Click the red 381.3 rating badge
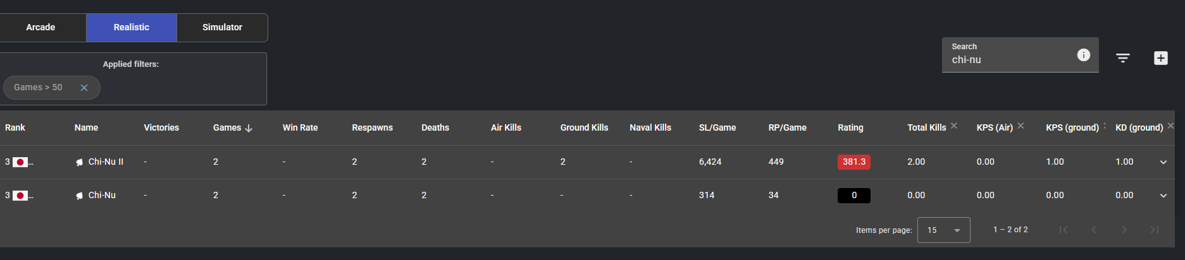The height and width of the screenshot is (260, 1185). click(x=853, y=162)
